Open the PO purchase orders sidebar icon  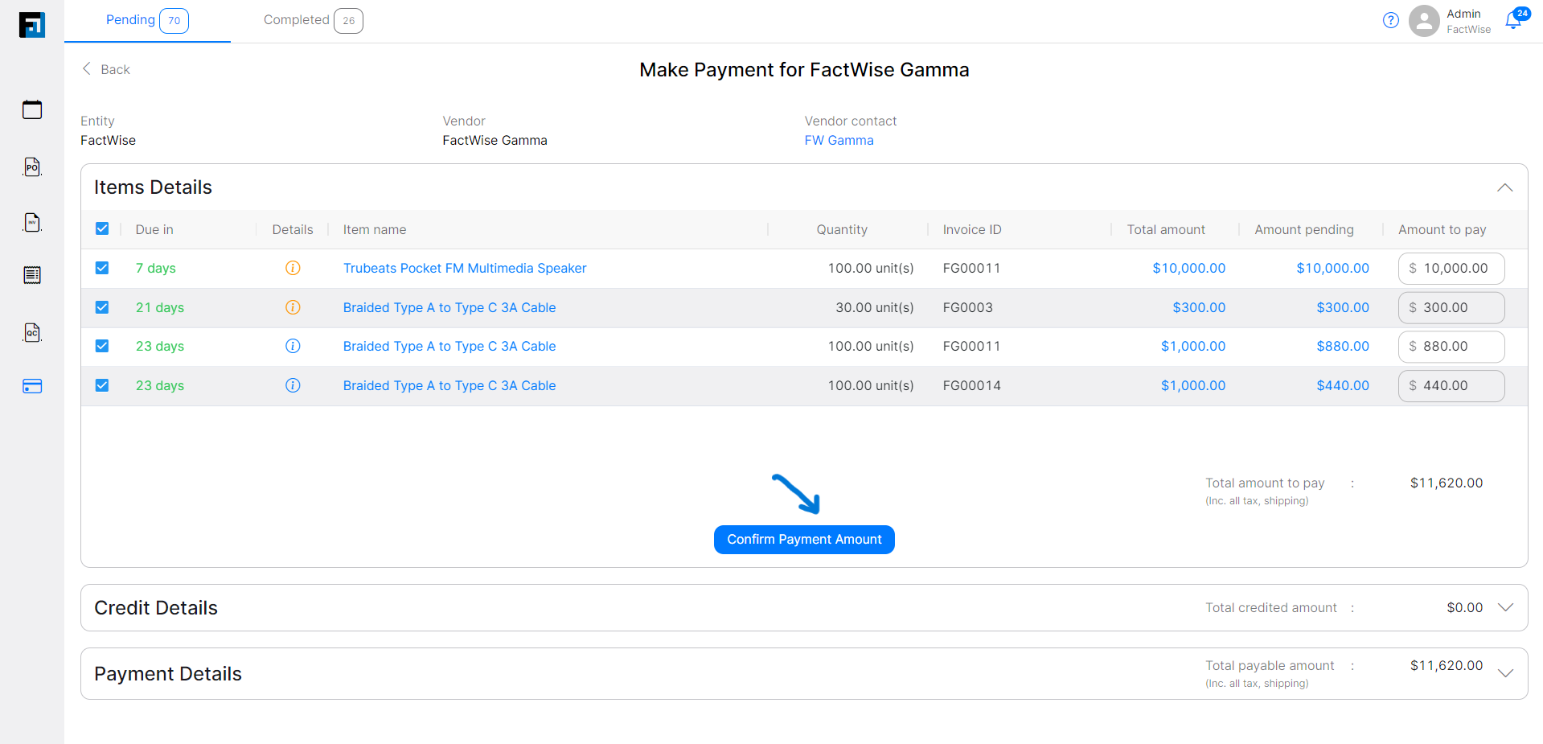[32, 166]
